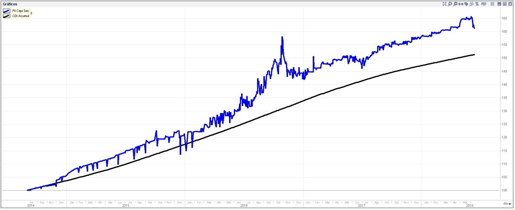Toggle the percentage scale icon
The width and height of the screenshot is (515, 210).
point(477,4)
